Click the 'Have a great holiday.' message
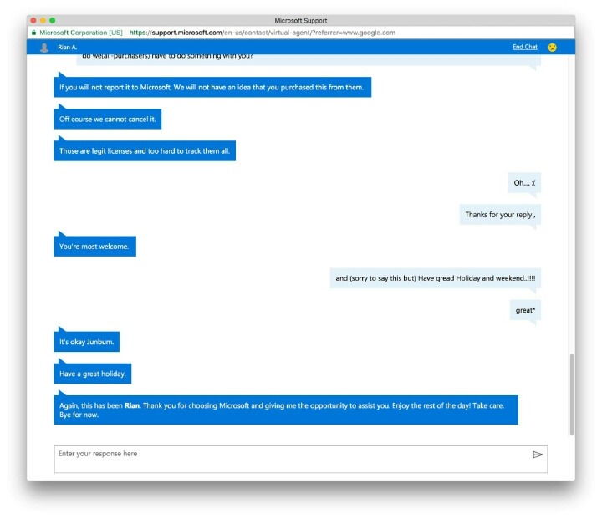602x519 pixels. [93, 374]
